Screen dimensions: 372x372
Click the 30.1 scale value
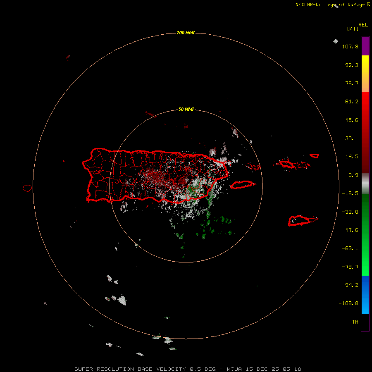[x=352, y=138]
